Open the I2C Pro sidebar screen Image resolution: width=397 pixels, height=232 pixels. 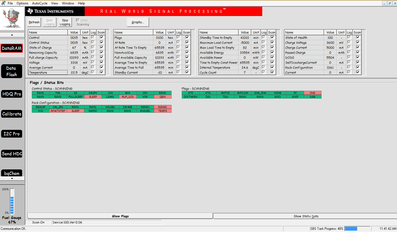12,134
